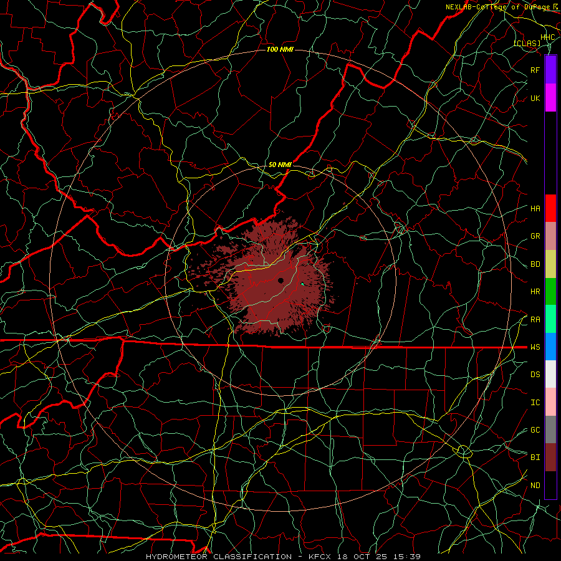Click the 'ND' legend label
Screen dimensions: 561x561
535,486
